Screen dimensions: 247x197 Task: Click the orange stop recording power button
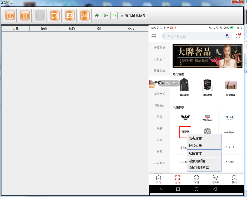click(10, 16)
